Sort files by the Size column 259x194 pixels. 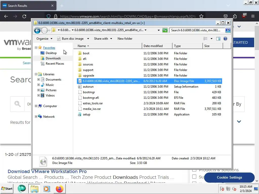pyautogui.click(x=213, y=46)
